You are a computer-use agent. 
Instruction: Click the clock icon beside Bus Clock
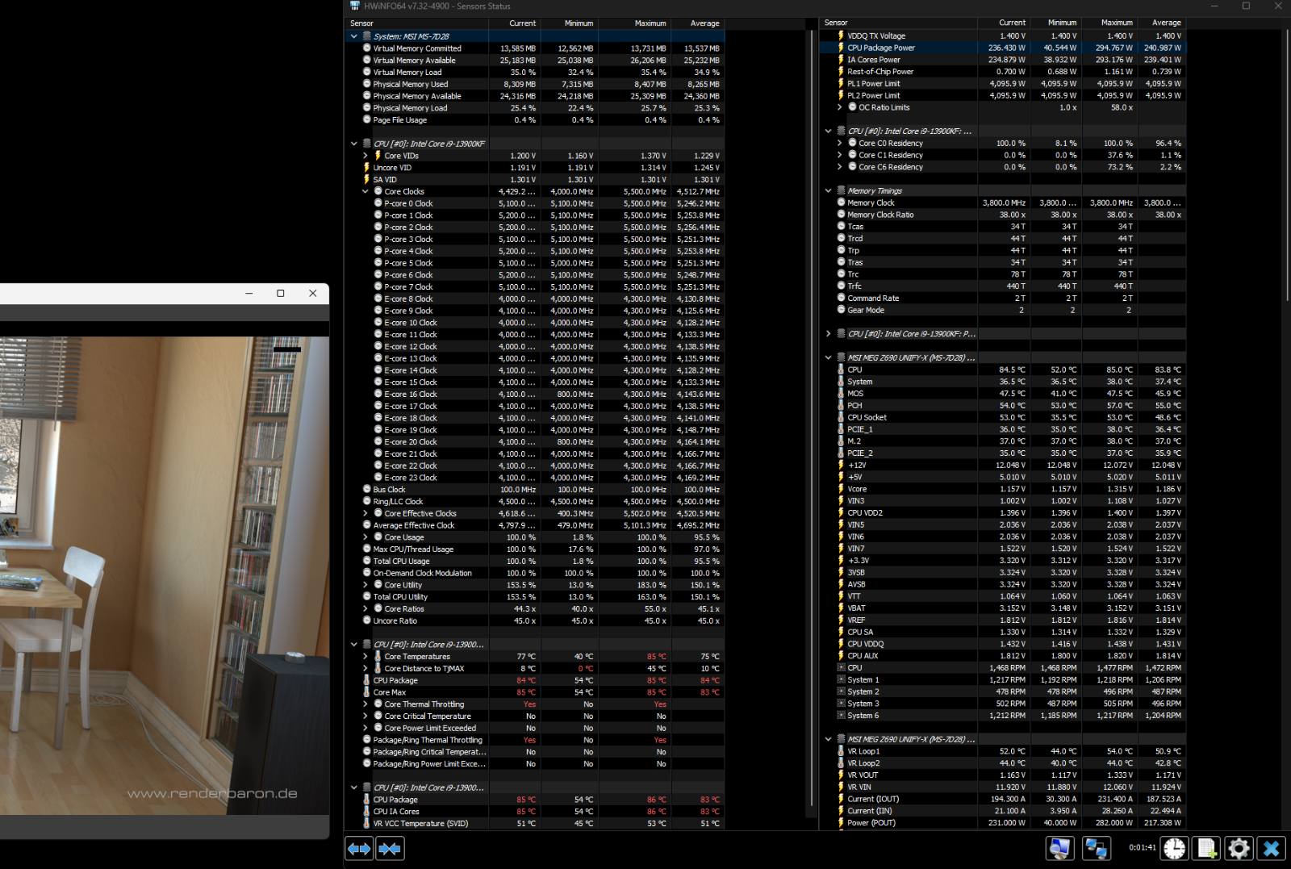(367, 489)
